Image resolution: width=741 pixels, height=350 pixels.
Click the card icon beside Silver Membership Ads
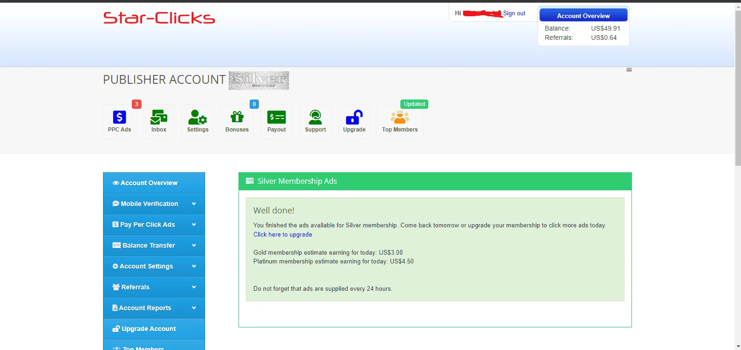[x=250, y=181]
